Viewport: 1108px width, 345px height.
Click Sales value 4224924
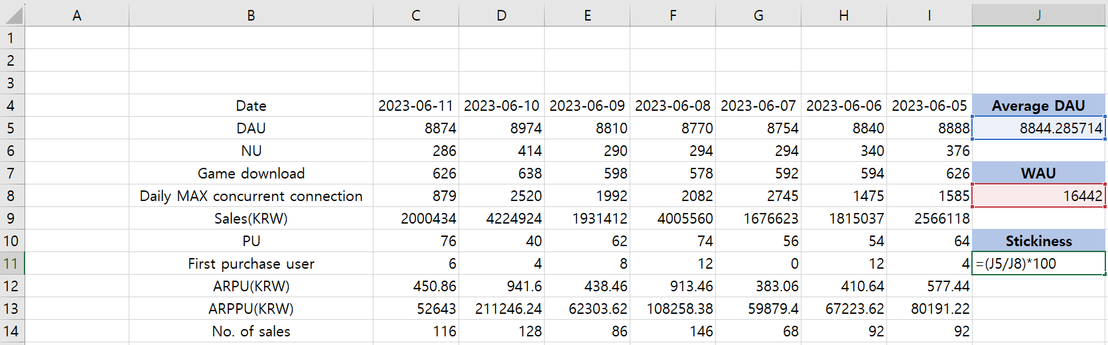502,218
